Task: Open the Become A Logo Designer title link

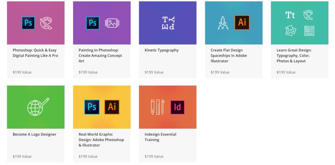Action: tap(34, 134)
